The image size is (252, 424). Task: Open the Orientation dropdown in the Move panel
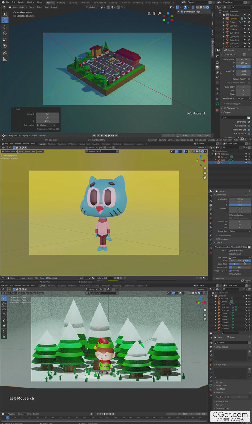pos(46,125)
